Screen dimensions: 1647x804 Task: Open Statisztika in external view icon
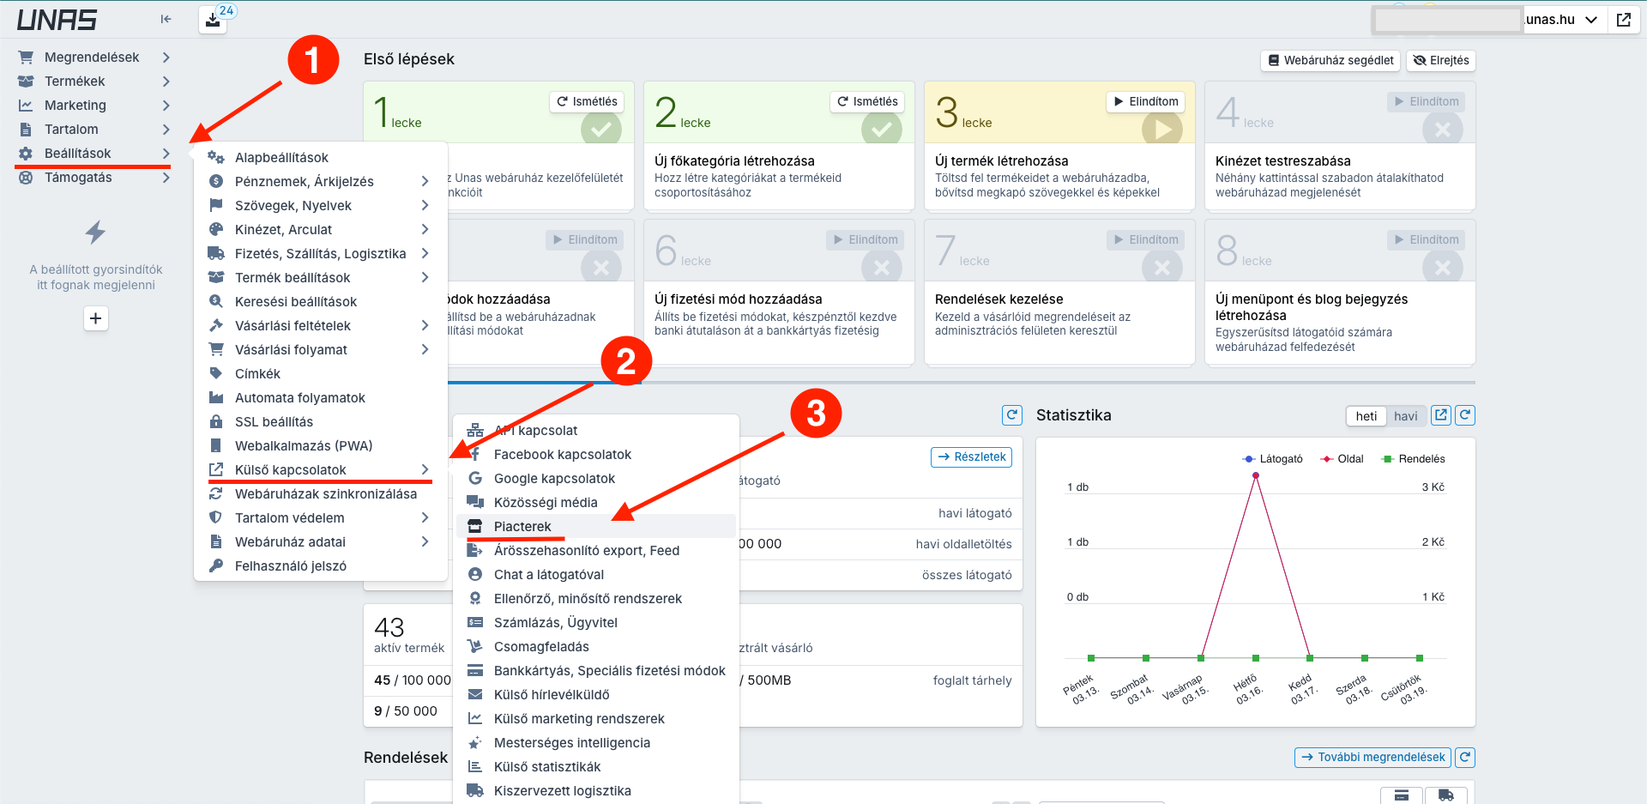[1441, 415]
